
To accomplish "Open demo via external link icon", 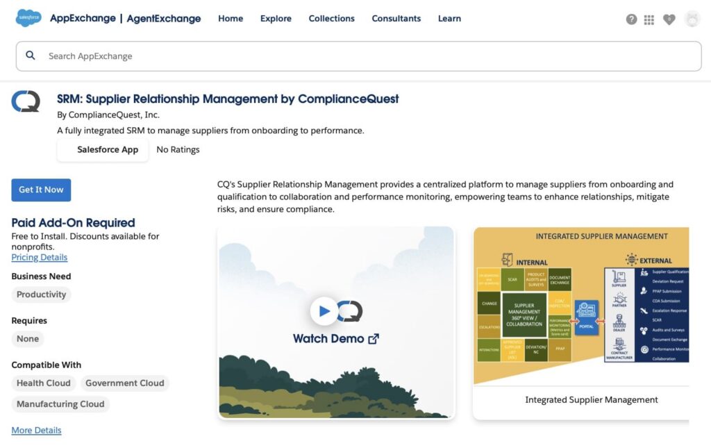I will coord(374,338).
